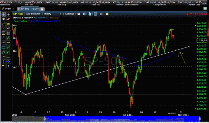
Task: Click the top price scale arrow
Action: pos(196,26)
